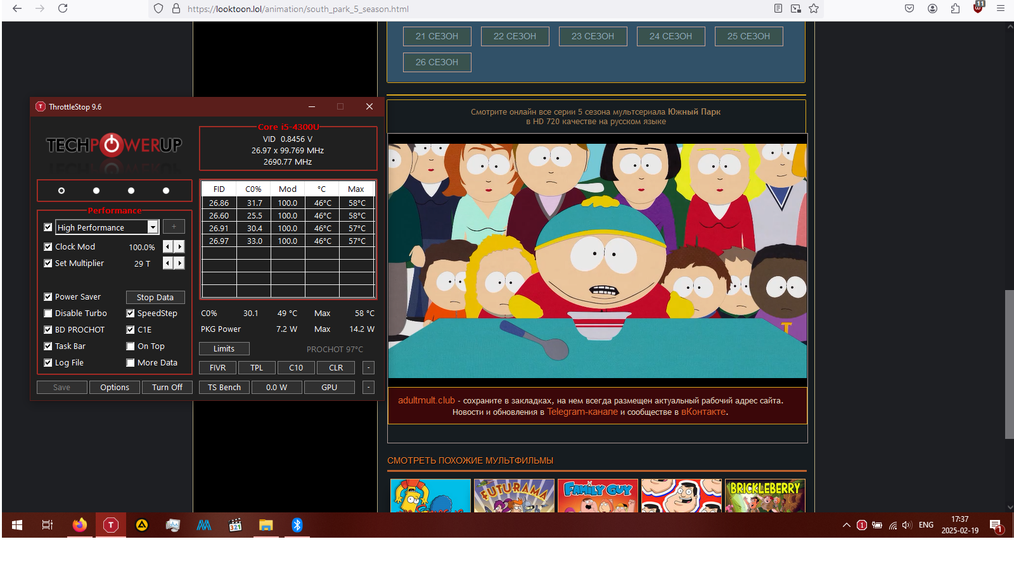Select the fourth ThrottleStop profile radio button

click(166, 191)
